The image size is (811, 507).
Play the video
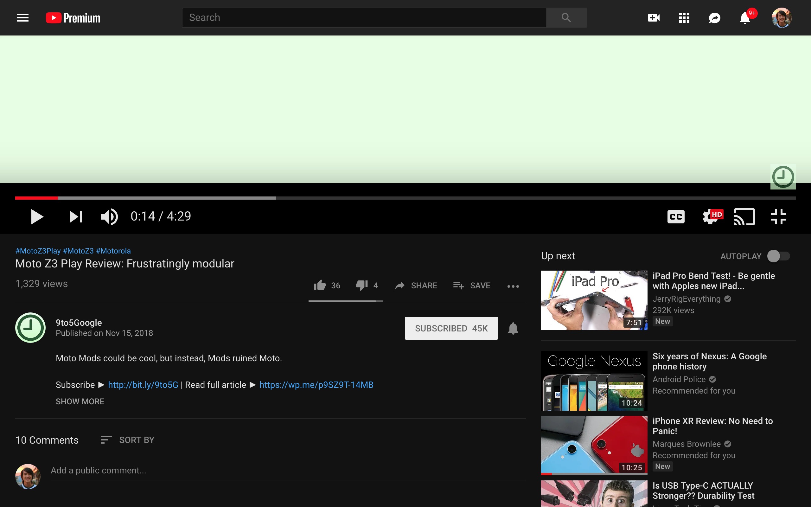[x=37, y=217]
